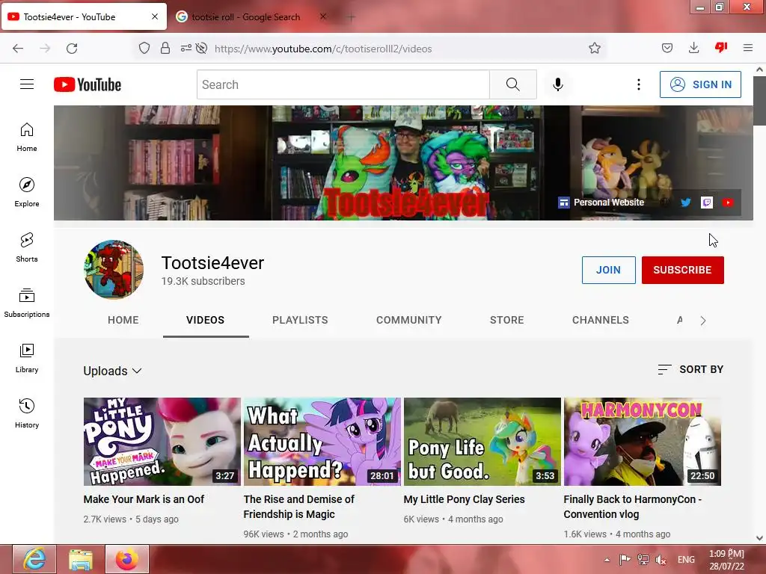Open the YouTube hamburger guide menu
Screen dimensions: 766x574
[x=27, y=84]
